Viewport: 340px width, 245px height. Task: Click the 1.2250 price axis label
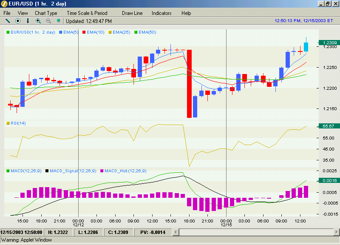[x=330, y=68]
